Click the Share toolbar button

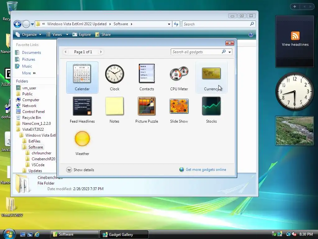(x=103, y=35)
